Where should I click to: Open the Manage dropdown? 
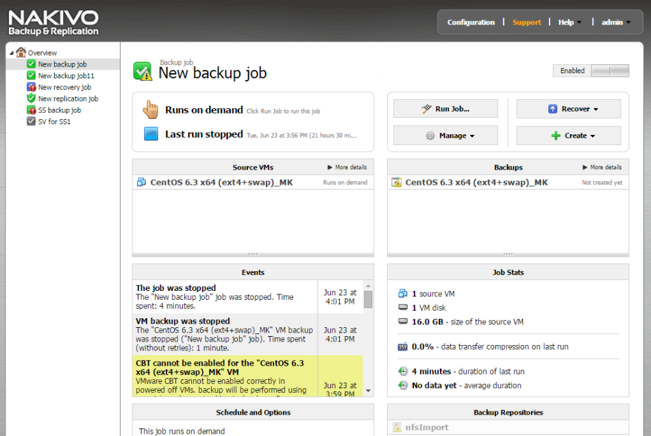(x=445, y=136)
